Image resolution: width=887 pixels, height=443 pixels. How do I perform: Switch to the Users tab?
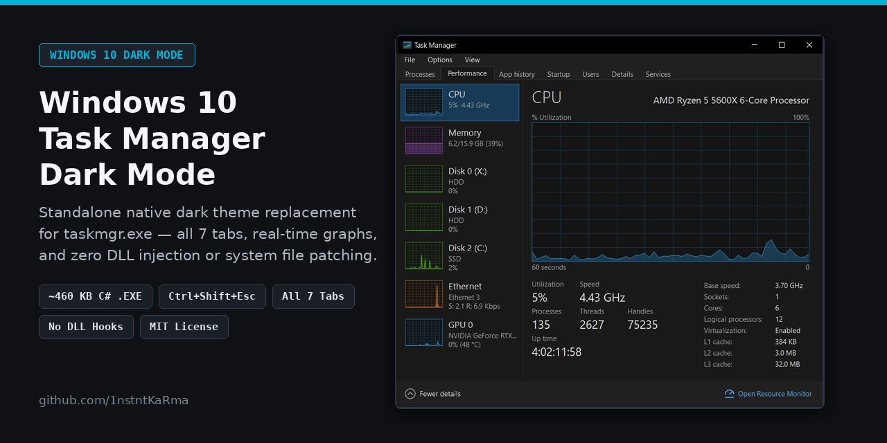590,74
